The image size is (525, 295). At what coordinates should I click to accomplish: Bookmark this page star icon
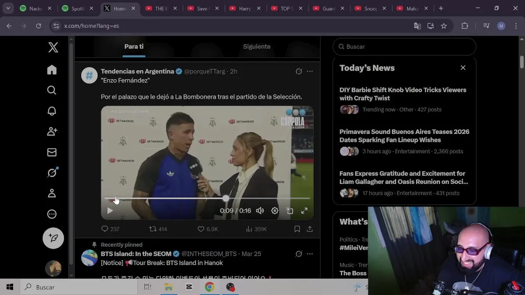(443, 26)
